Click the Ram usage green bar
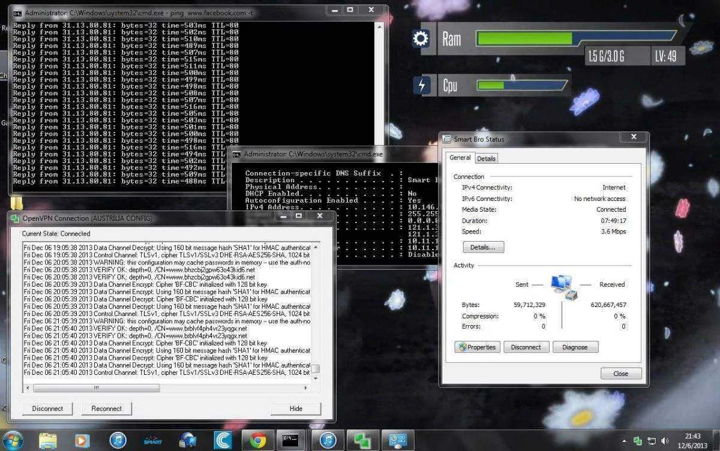The height and width of the screenshot is (451, 720). (525, 38)
